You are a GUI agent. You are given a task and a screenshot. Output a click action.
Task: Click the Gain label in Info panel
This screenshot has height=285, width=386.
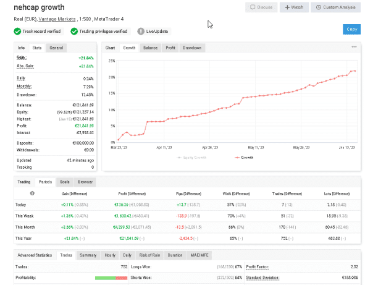[x=22, y=57]
